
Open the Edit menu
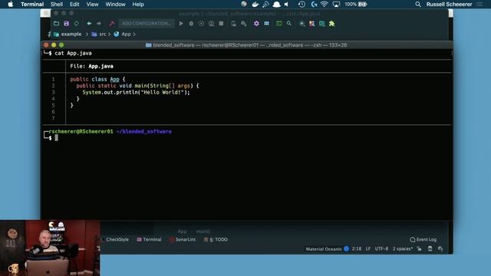(x=74, y=5)
